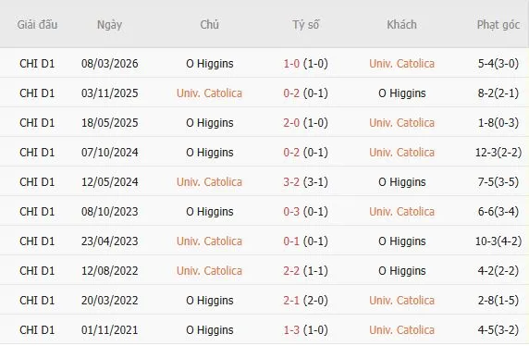
Task: Click Univ. Catolica away team on 01/11/2021
Action: (401, 329)
